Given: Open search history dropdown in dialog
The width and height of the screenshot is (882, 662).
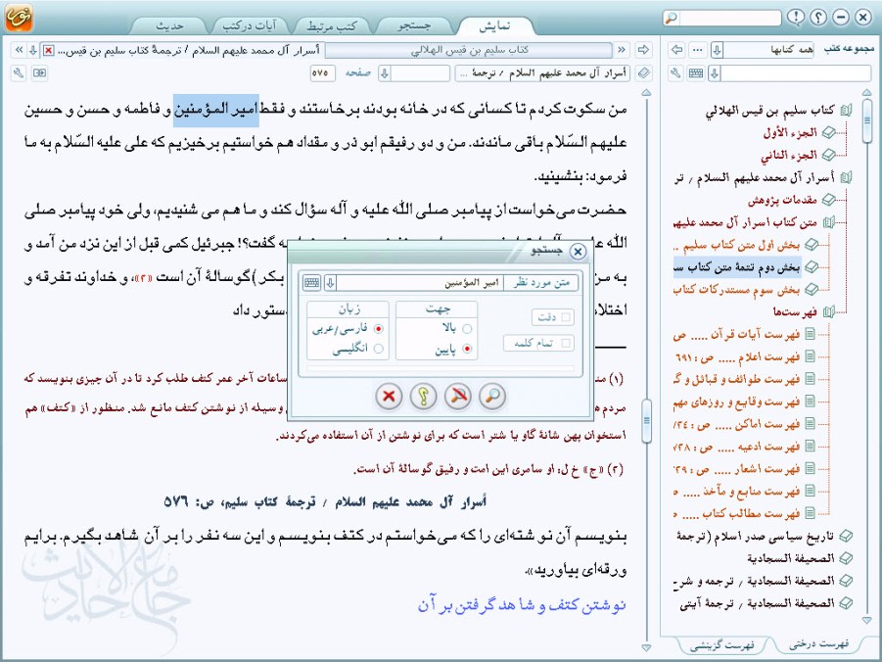Looking at the screenshot, I should point(330,283).
